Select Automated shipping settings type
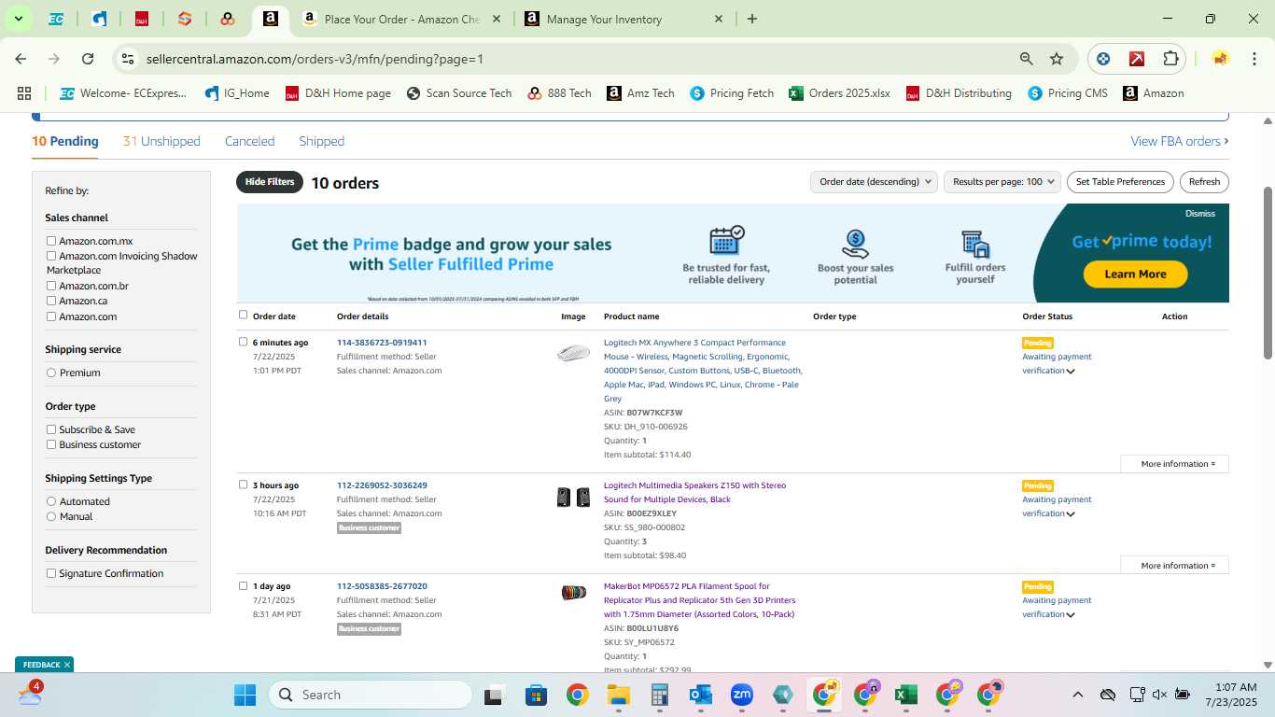The image size is (1275, 717). click(x=51, y=501)
